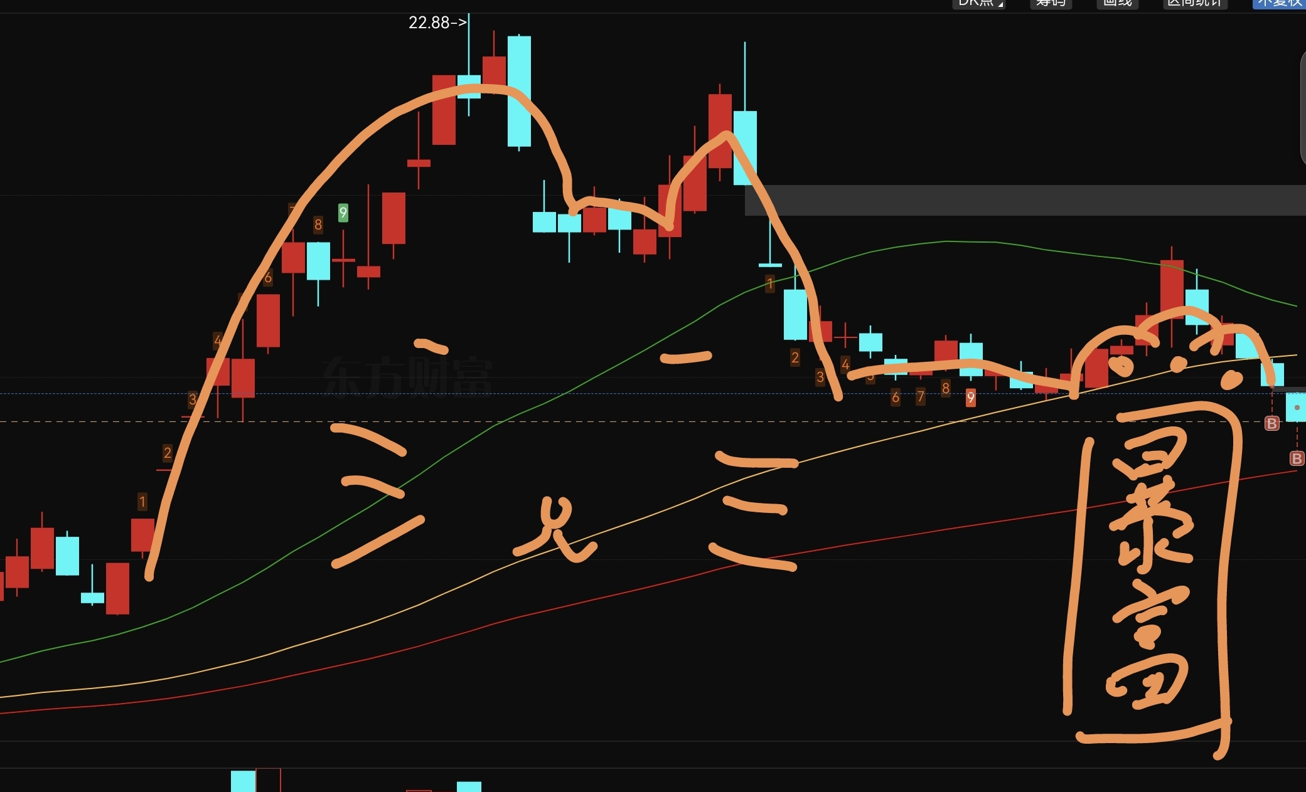The width and height of the screenshot is (1306, 792).
Task: Click the gray horizontal price band
Action: point(1029,200)
